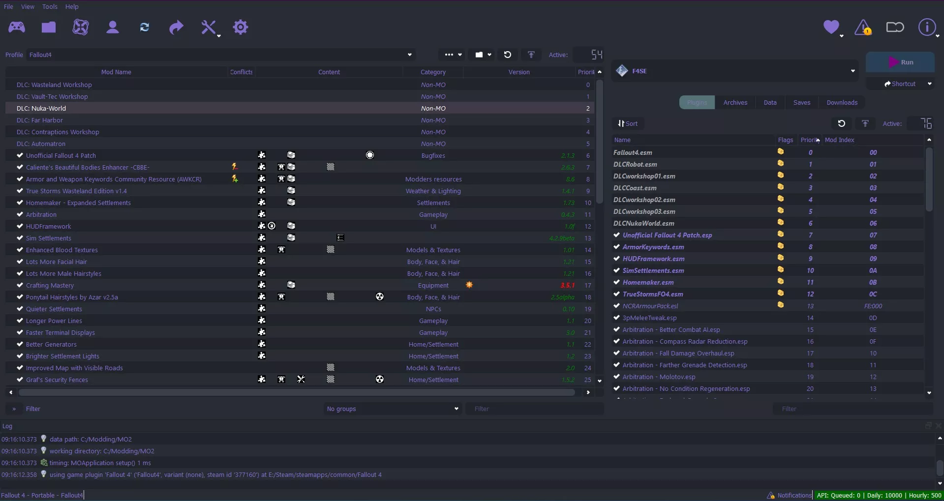Uncheck True Storms Wasteland Edition mod
Viewport: 944px width, 501px height.
20,190
